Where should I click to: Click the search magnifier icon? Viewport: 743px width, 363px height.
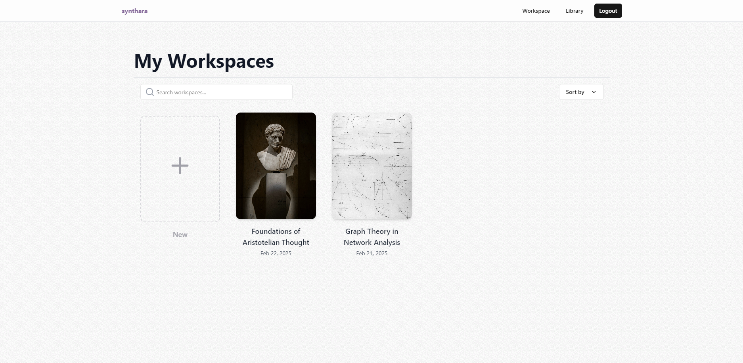pos(149,92)
